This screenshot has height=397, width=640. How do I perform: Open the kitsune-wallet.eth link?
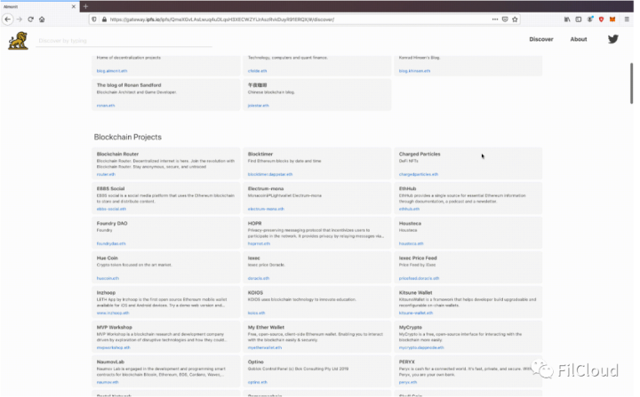pos(415,313)
